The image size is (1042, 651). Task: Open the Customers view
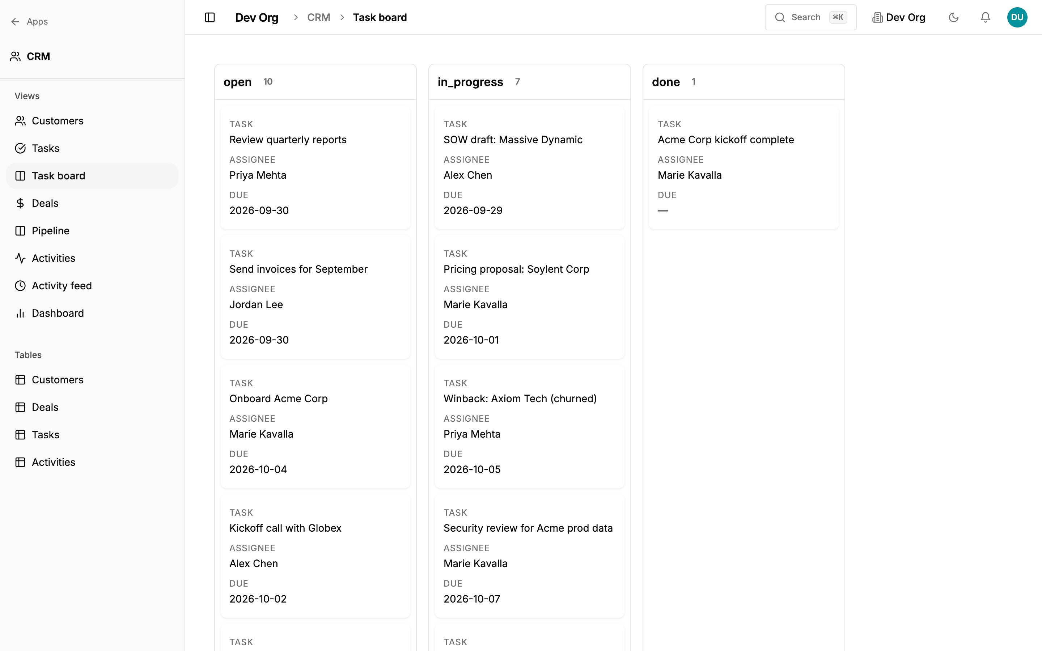pos(92,121)
